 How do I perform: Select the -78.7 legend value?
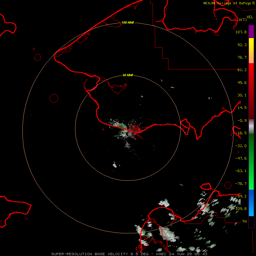241,184
